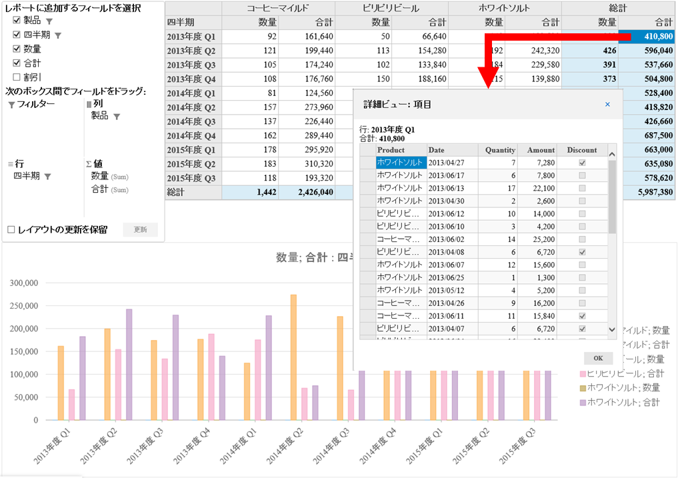Click filter icon on 四半期 in 行 box
Image resolution: width=680 pixels, height=478 pixels.
(x=48, y=177)
